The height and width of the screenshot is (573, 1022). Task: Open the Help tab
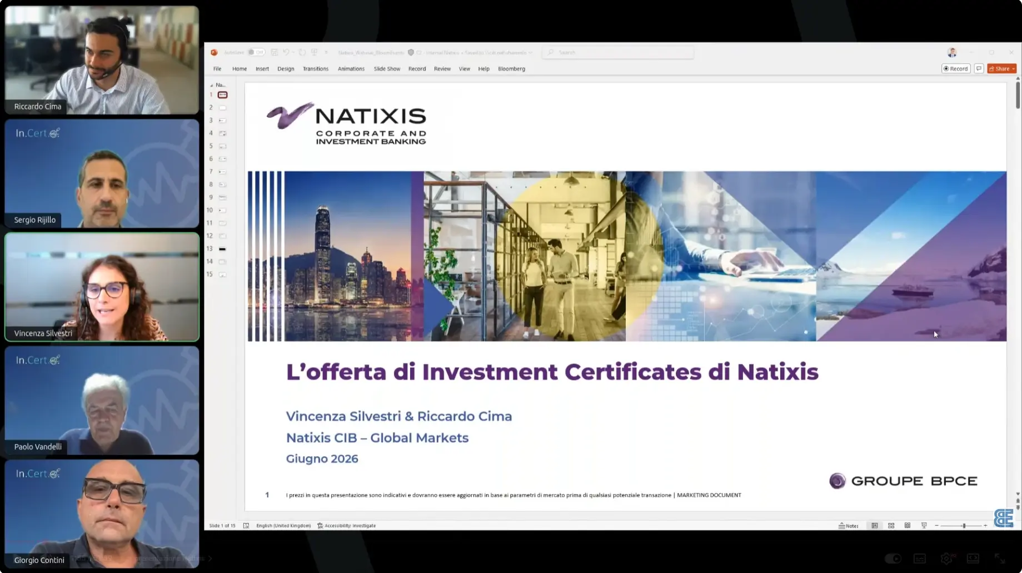484,69
